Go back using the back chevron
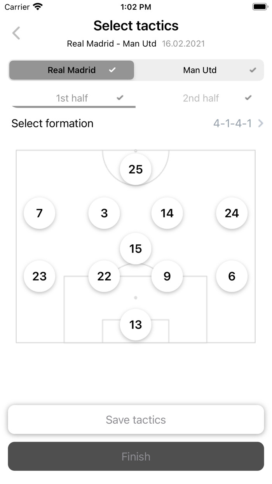Screen dimensions: 272x484 click(16, 33)
